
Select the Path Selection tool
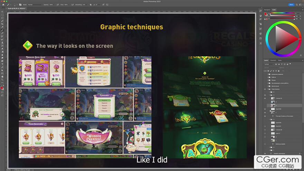point(2,70)
